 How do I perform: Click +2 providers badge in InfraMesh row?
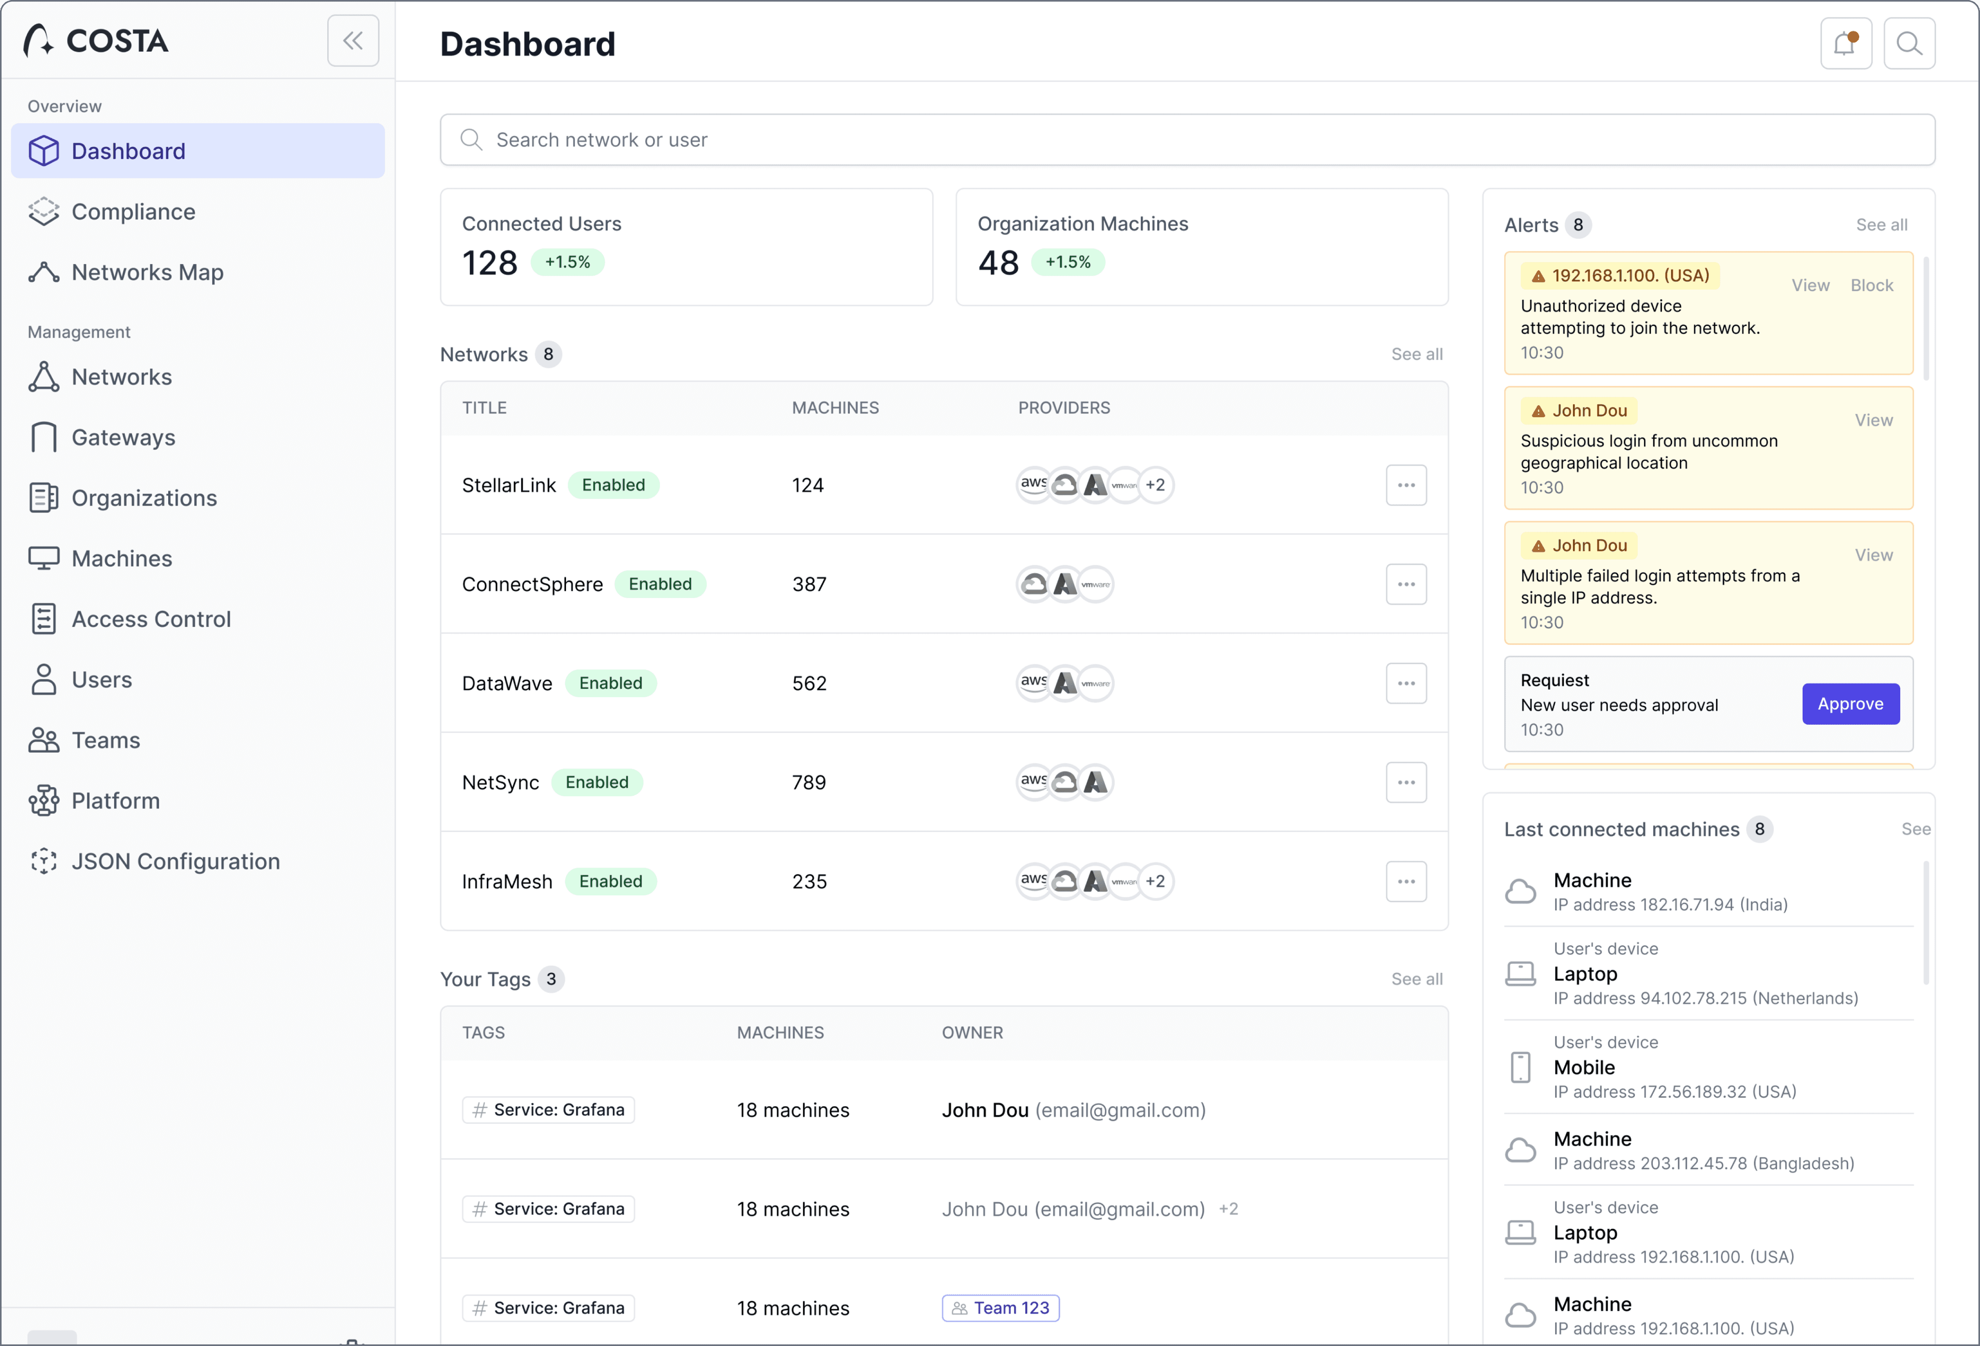pos(1155,881)
